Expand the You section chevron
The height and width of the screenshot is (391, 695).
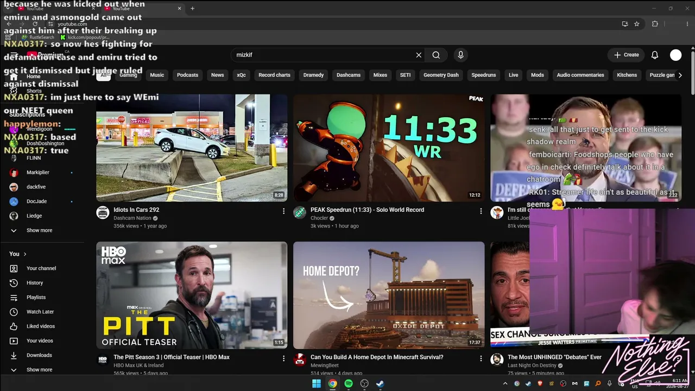pyautogui.click(x=24, y=254)
